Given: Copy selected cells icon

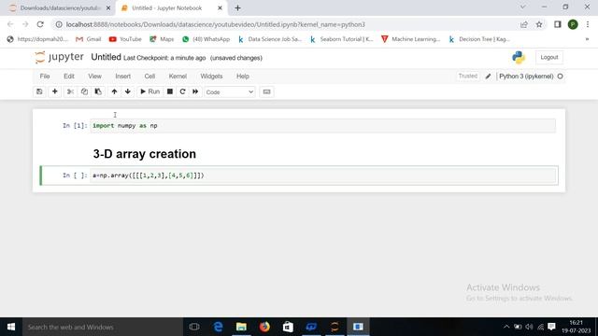Looking at the screenshot, I should (84, 91).
